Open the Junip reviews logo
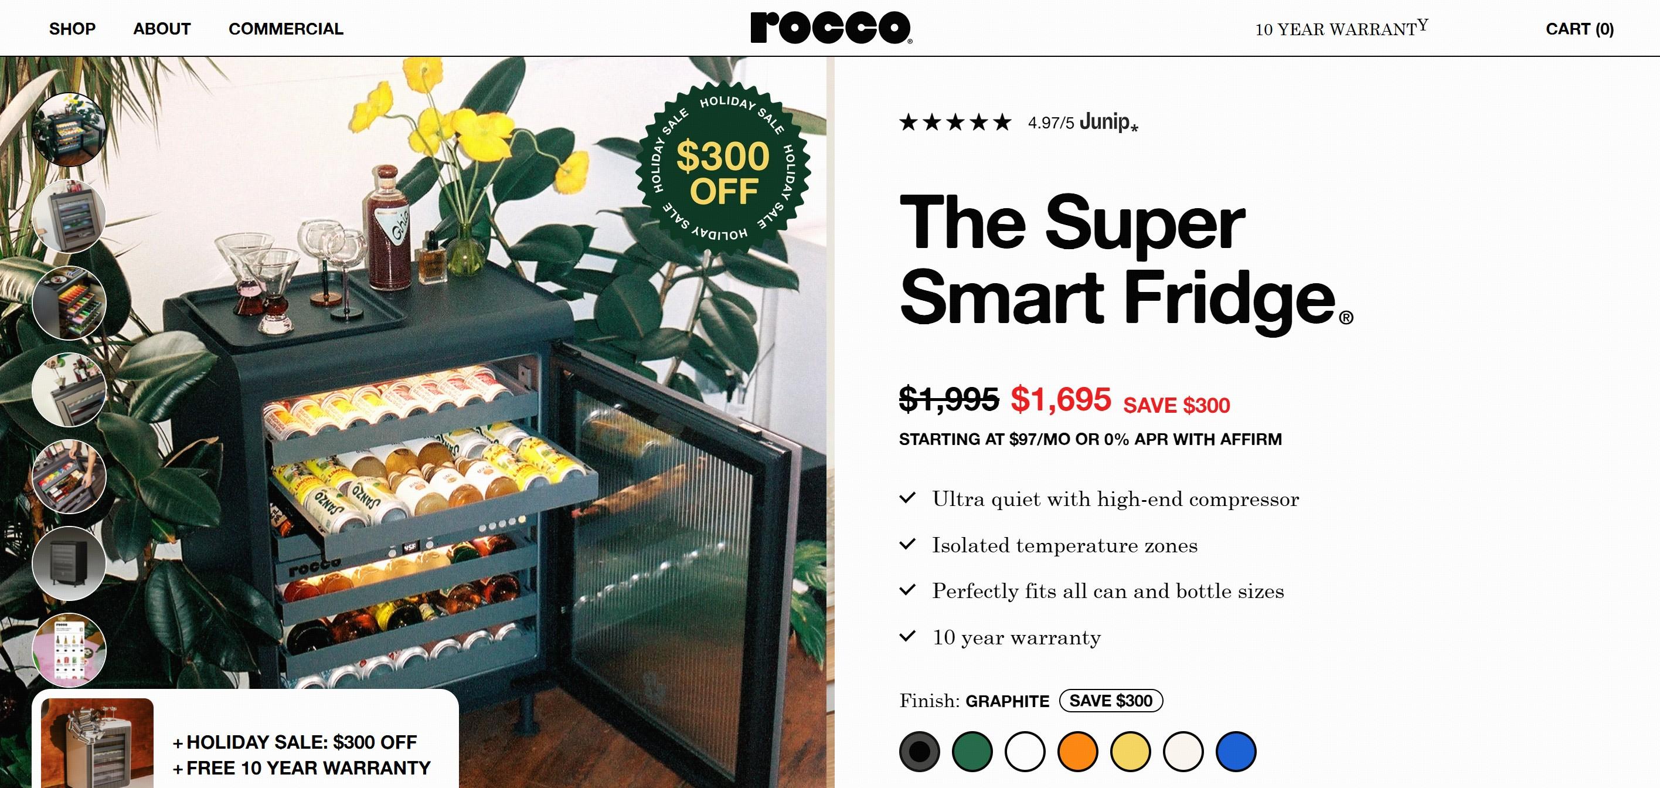This screenshot has width=1660, height=788. (x=1108, y=122)
